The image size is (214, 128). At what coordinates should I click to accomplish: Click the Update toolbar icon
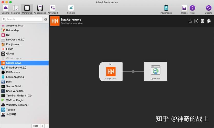point(209,8)
